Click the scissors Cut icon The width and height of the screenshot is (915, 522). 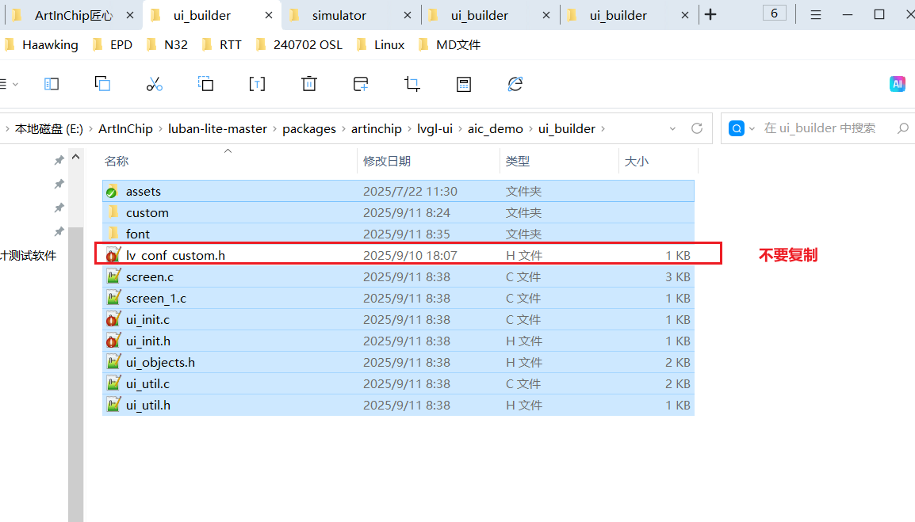pyautogui.click(x=154, y=84)
